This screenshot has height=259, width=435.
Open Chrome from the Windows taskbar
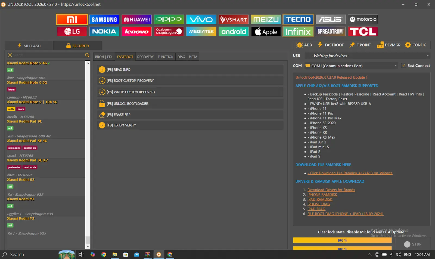(x=104, y=254)
